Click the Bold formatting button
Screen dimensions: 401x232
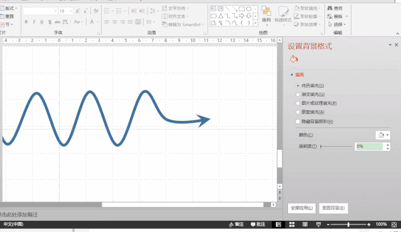coord(26,22)
